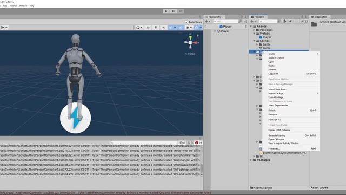Toggle scene lighting with the bulb icon
Screen dimensions: 346x195
(x=156, y=28)
